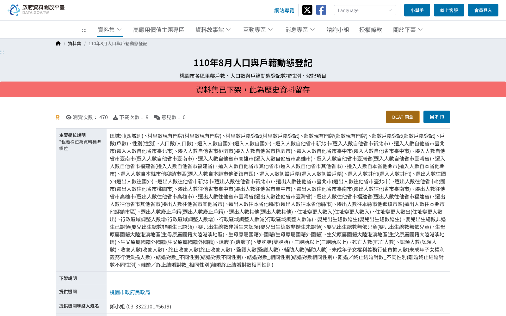
Task: Go to home via breadcrumb house icon
Action: coord(58,44)
